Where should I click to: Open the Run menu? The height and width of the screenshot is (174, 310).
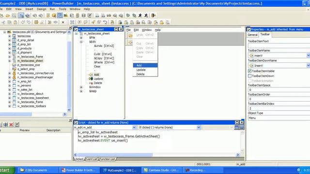point(52,9)
